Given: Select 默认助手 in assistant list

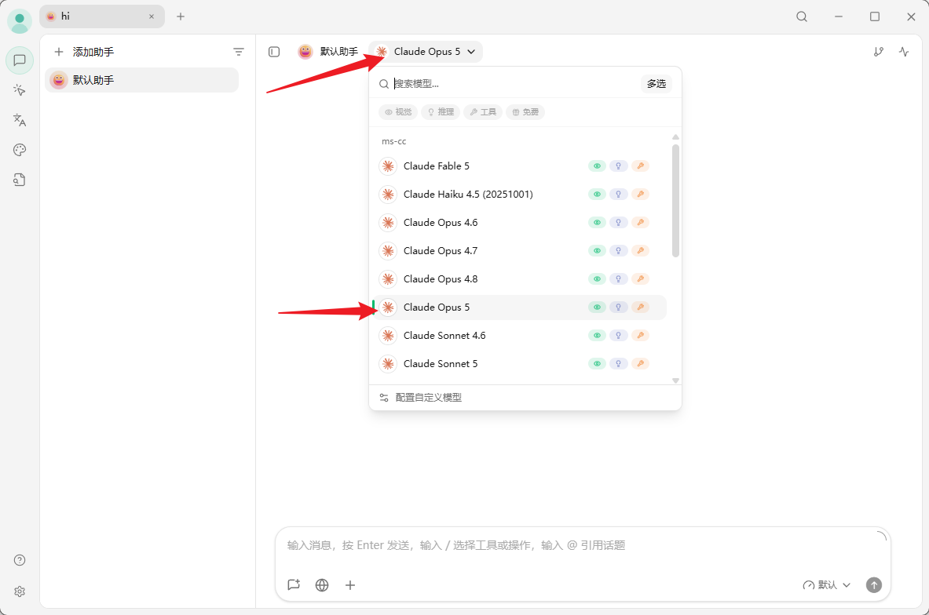Looking at the screenshot, I should pyautogui.click(x=141, y=80).
